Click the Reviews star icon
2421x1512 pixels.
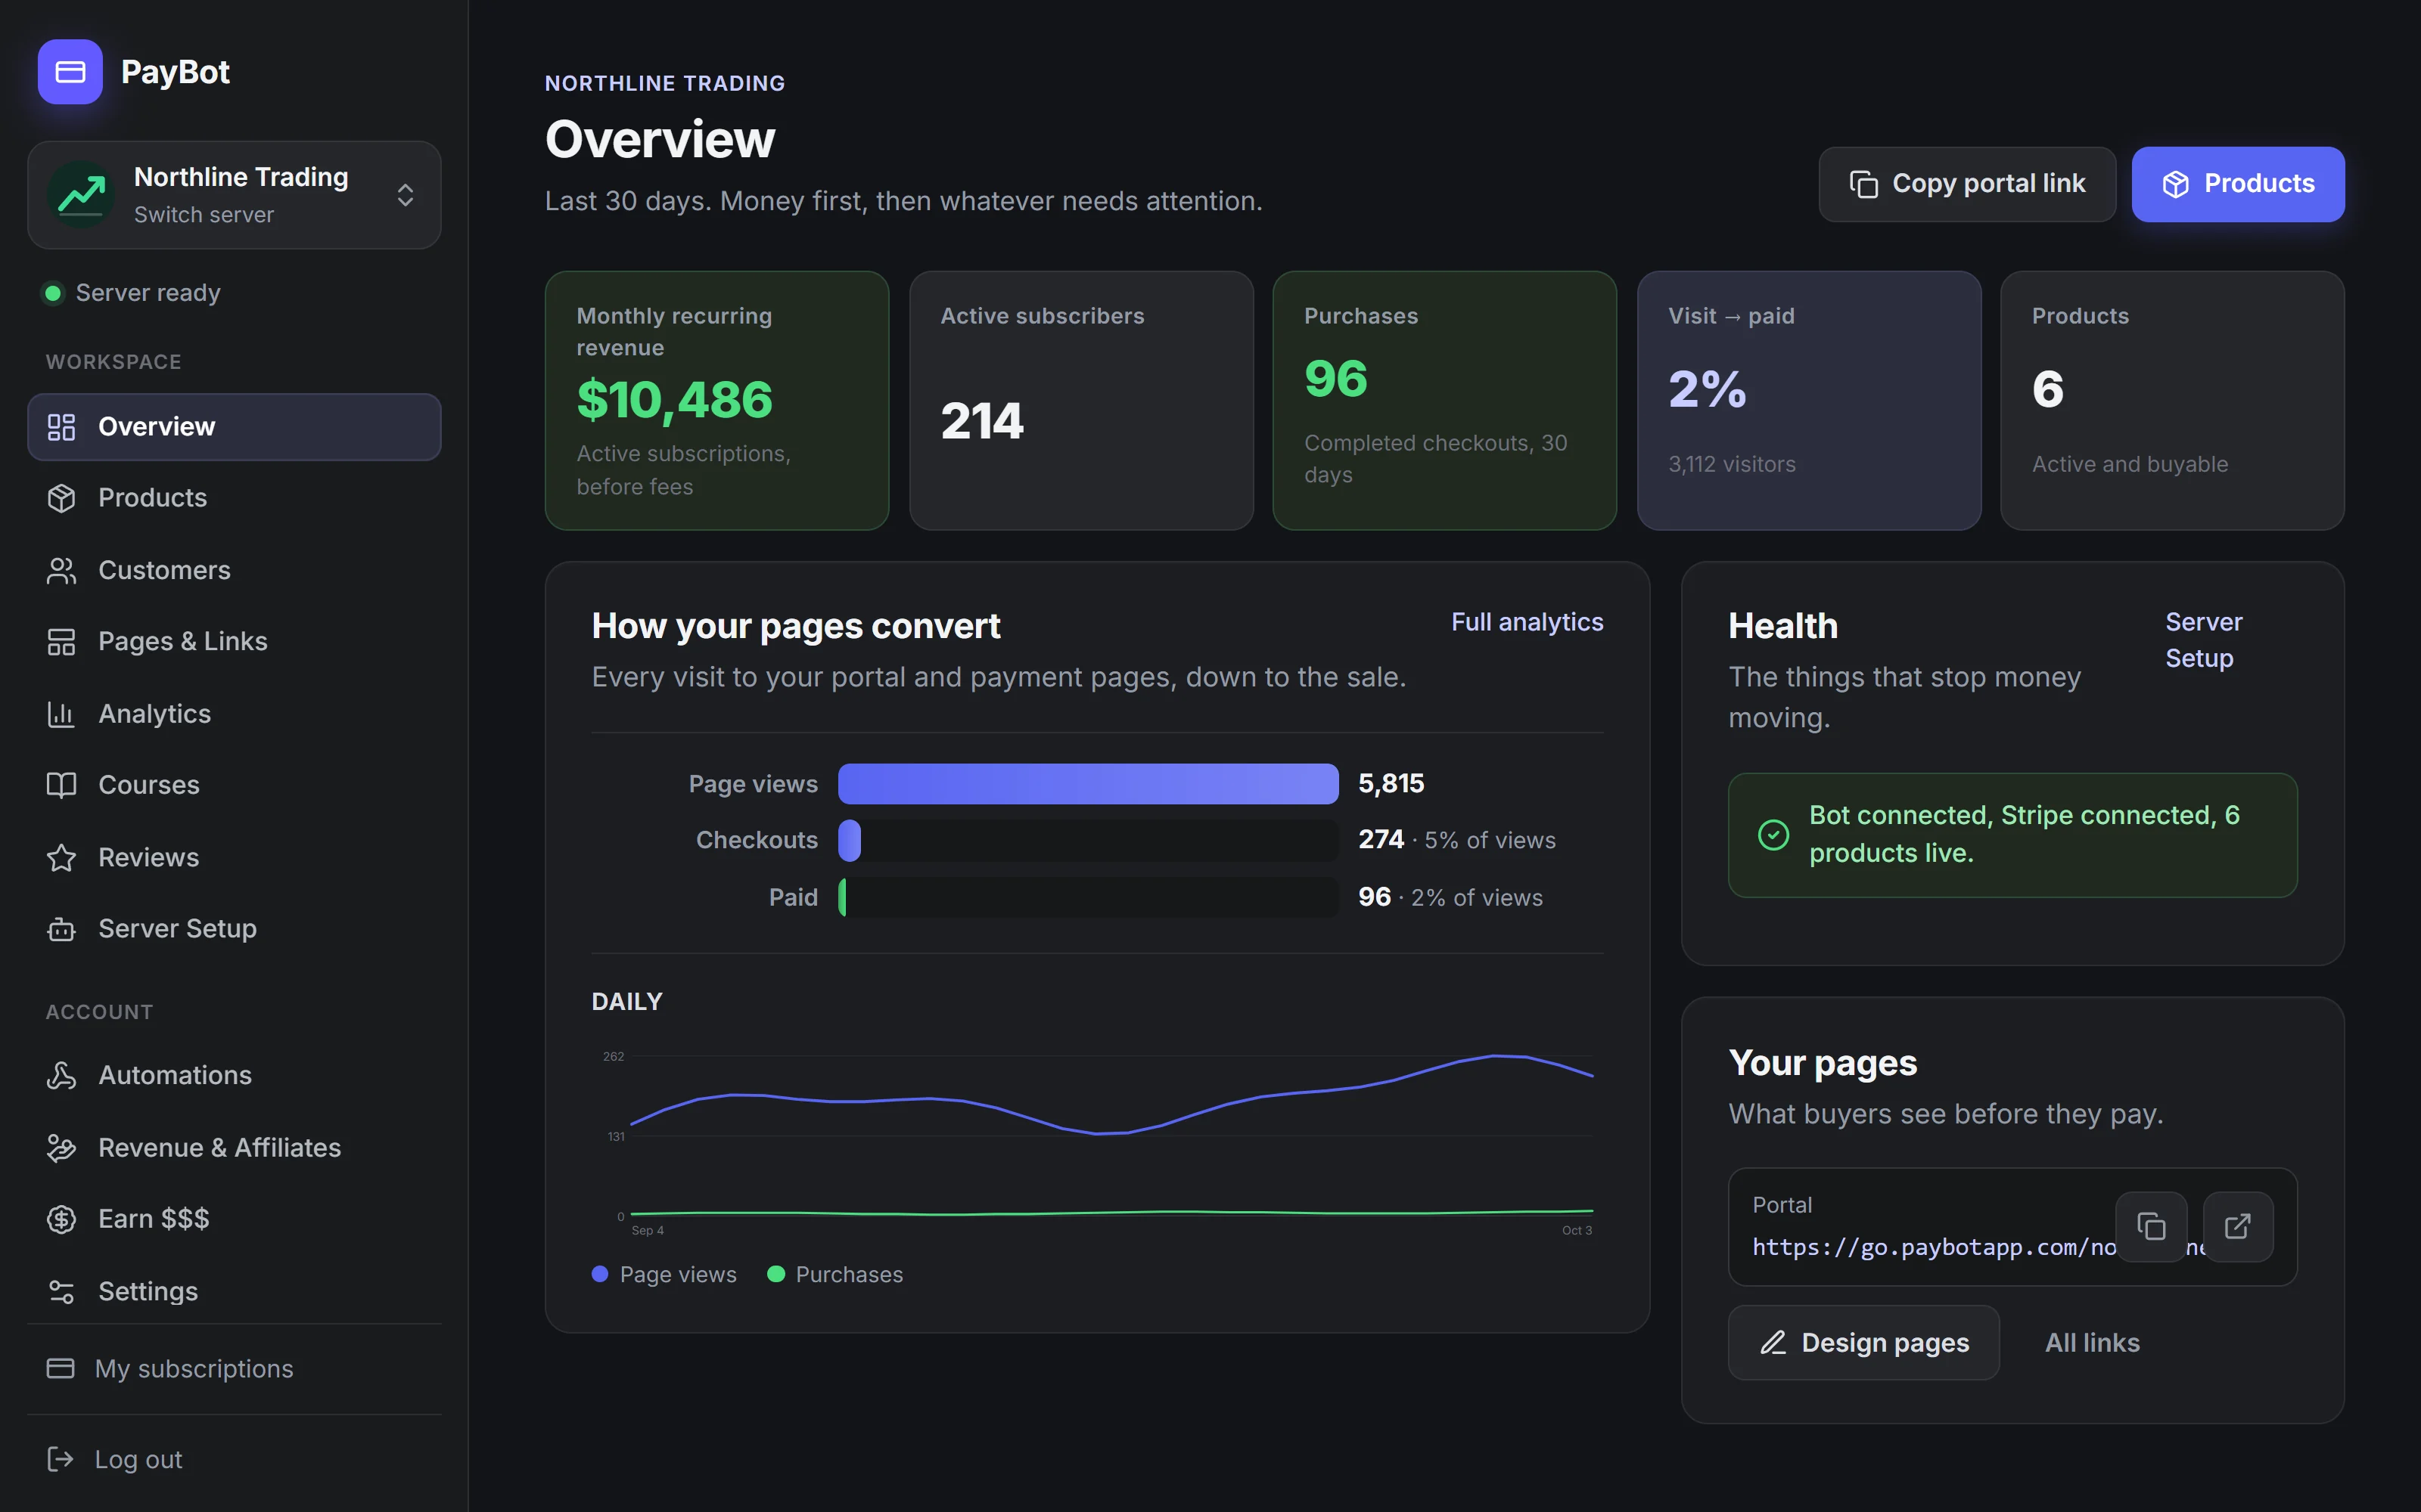click(x=61, y=858)
